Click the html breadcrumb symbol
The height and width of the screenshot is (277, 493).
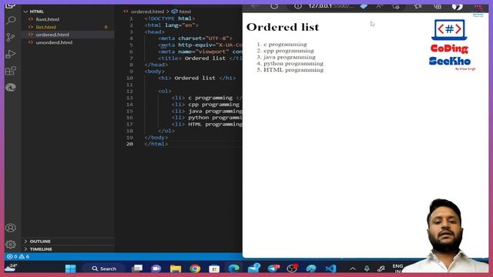point(182,12)
